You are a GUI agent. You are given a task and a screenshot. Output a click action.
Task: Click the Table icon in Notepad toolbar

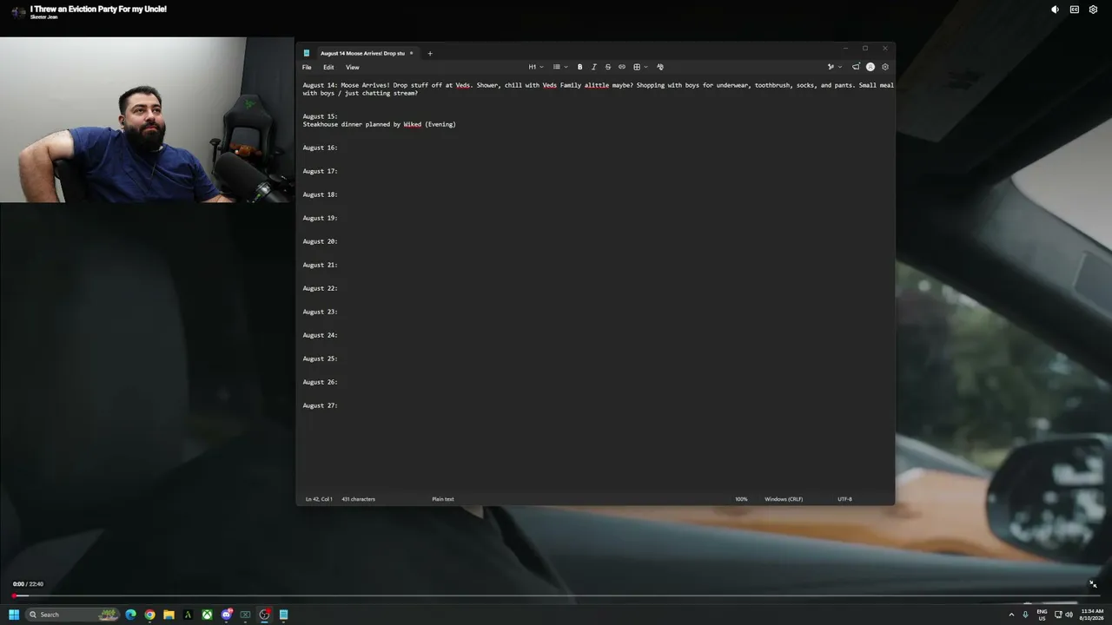637,67
